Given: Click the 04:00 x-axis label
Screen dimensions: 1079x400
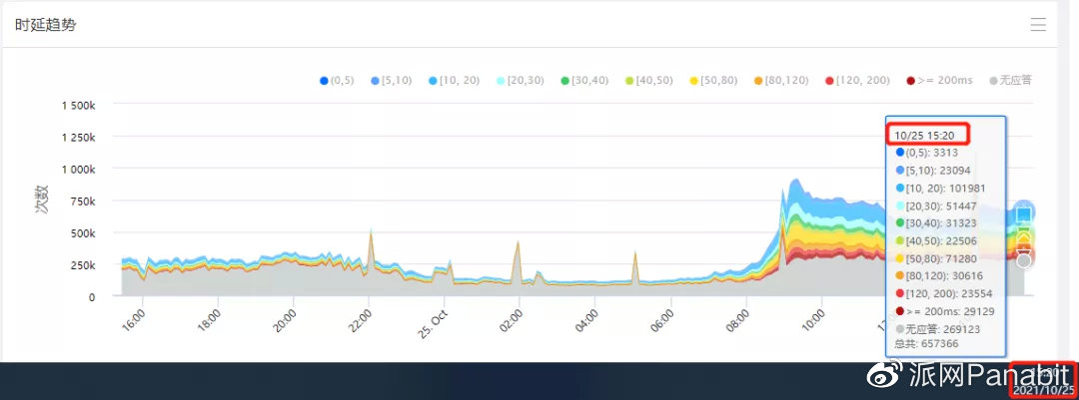Looking at the screenshot, I should 586,320.
